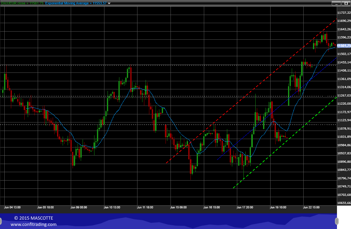Click the DAX/EUR.close = 11561,75 label
This screenshot has width=351, height=229.
click(x=22, y=3)
